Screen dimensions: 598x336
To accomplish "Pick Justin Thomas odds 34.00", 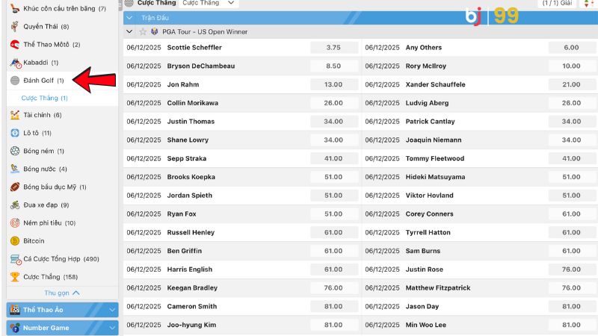I will click(x=333, y=122).
